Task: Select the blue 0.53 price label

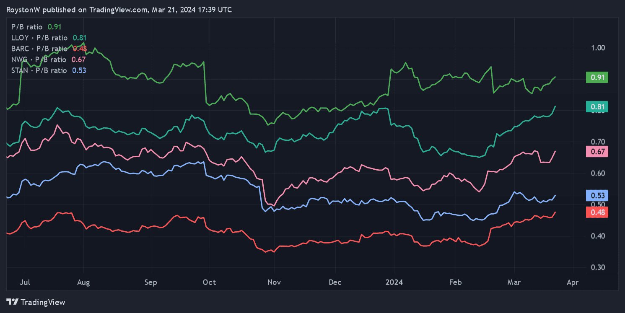Action: pos(596,196)
